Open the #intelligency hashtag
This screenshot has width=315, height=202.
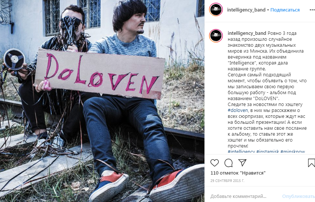click(241, 152)
